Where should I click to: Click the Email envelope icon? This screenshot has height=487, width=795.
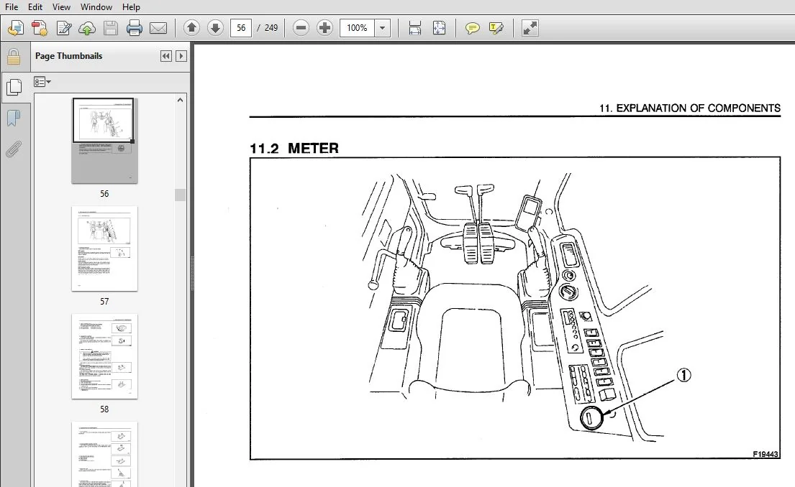tap(158, 28)
